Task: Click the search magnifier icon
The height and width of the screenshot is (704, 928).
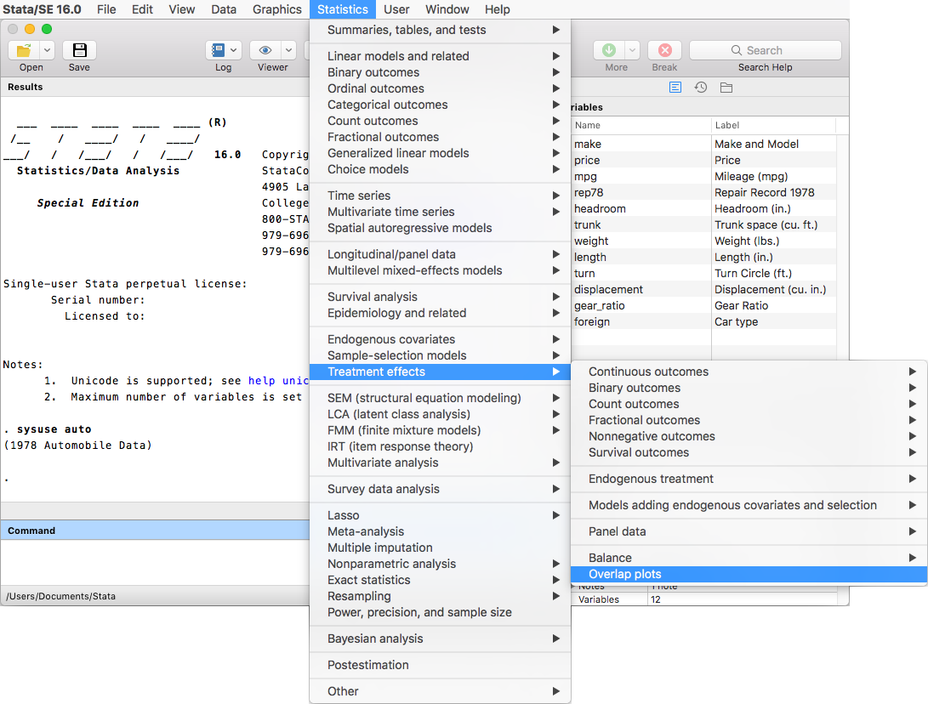Action: click(x=737, y=50)
